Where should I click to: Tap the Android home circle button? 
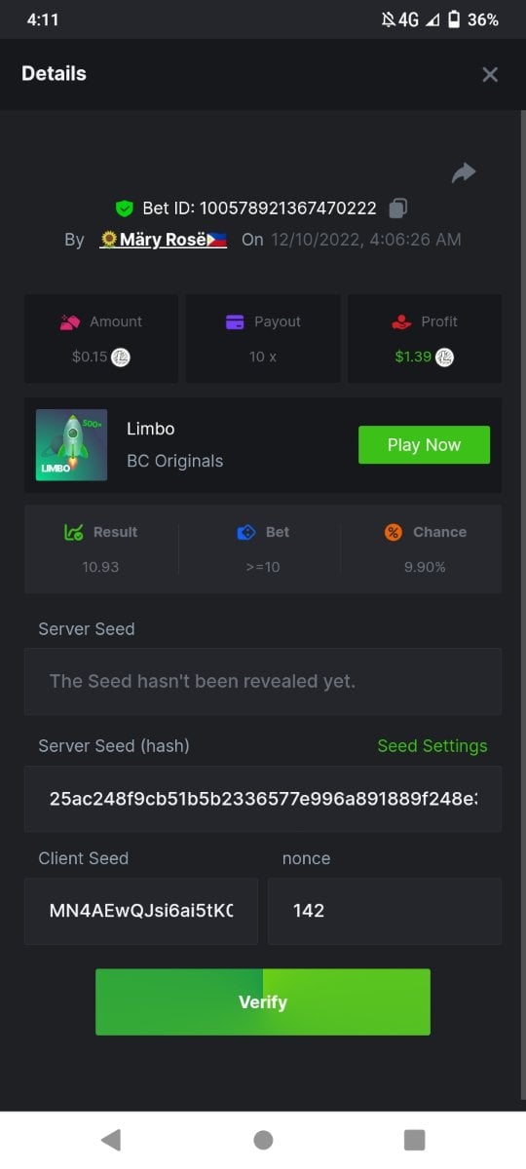[263, 1140]
